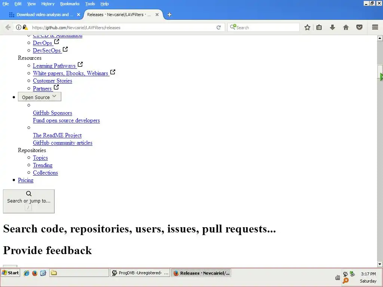Image resolution: width=383 pixels, height=287 pixels.
Task: Open the Firefox hamburger menu
Action: pos(375,27)
